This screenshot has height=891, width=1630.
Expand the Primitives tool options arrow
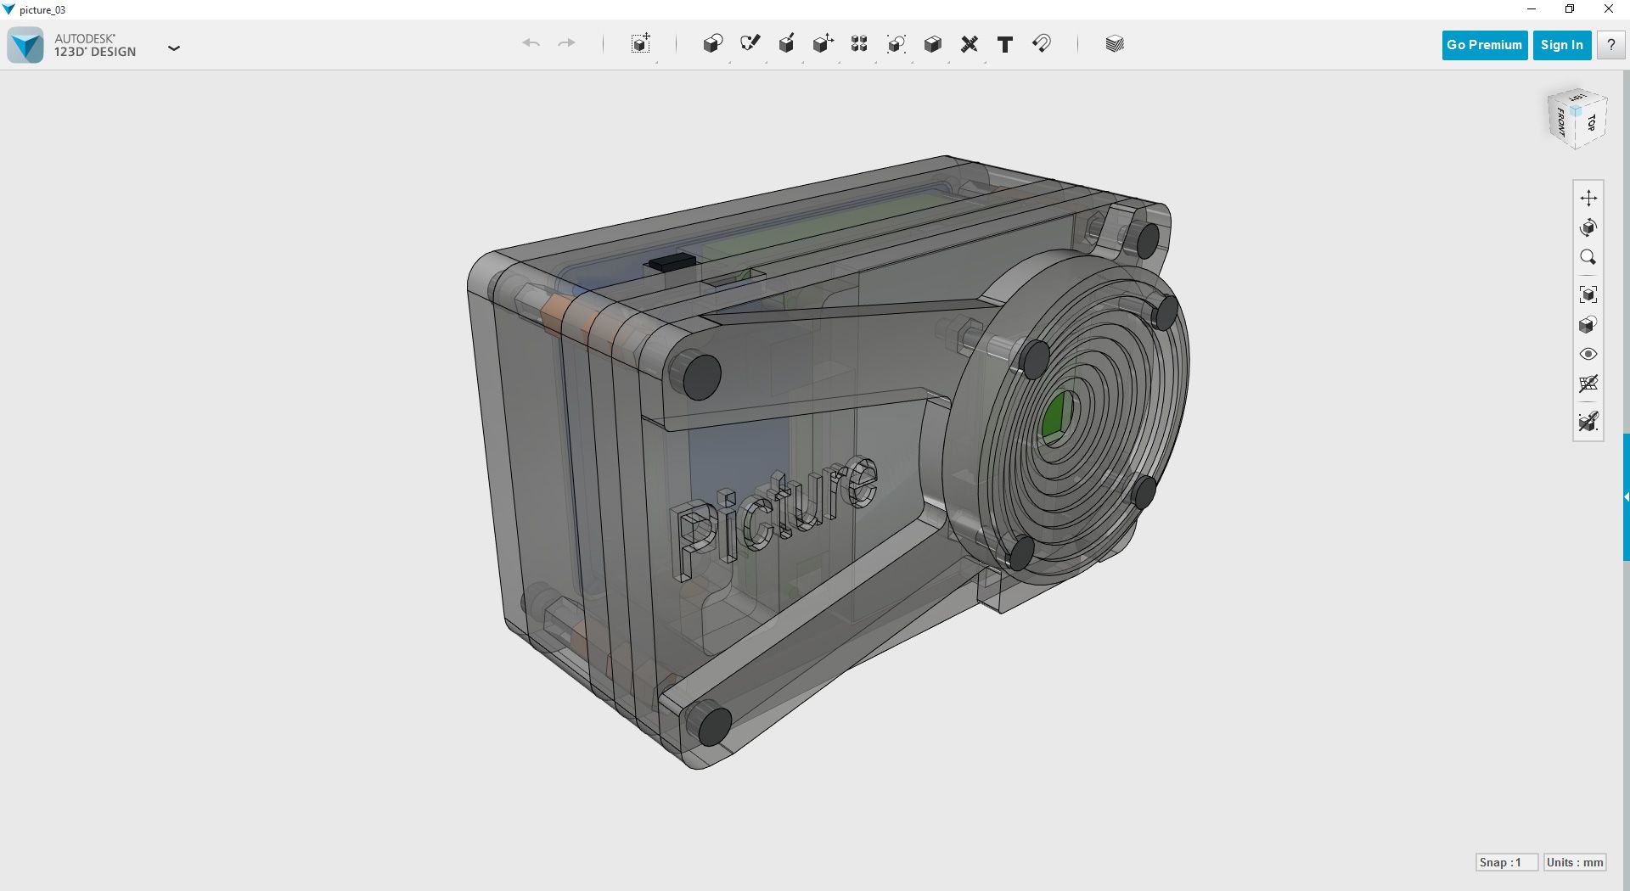729,62
